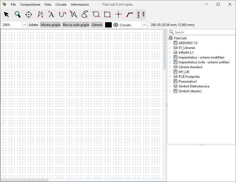
Task: Open the 206% zoom level dropdown
Action: tap(25, 25)
